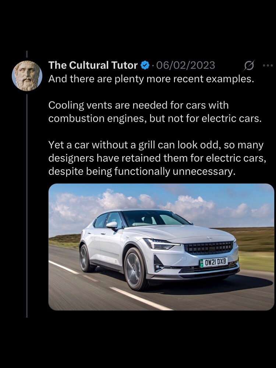This screenshot has width=276, height=368.
Task: Open the Grok explain-post icon
Action: pos(249,66)
